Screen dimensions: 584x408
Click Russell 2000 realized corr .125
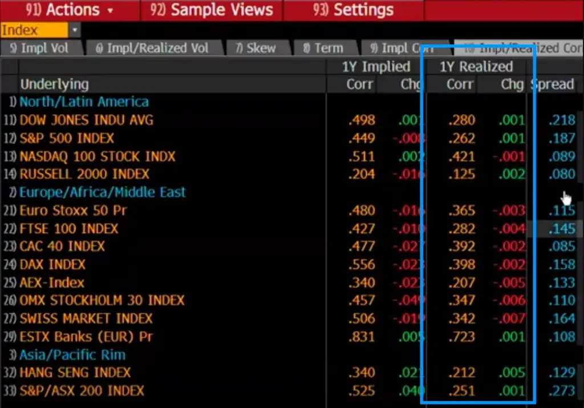pos(462,174)
